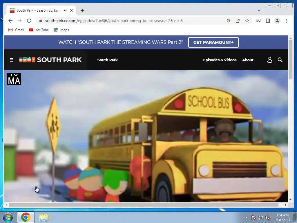Image resolution: width=297 pixels, height=223 pixels.
Task: Reload the South Park page
Action: 29,21
